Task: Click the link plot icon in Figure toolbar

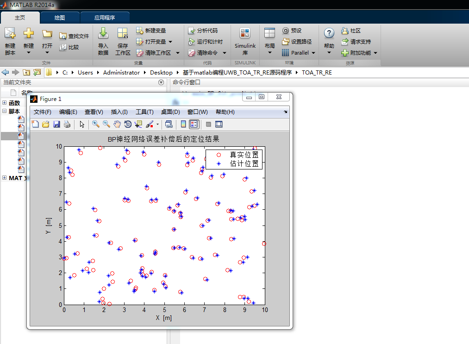Action: click(169, 124)
